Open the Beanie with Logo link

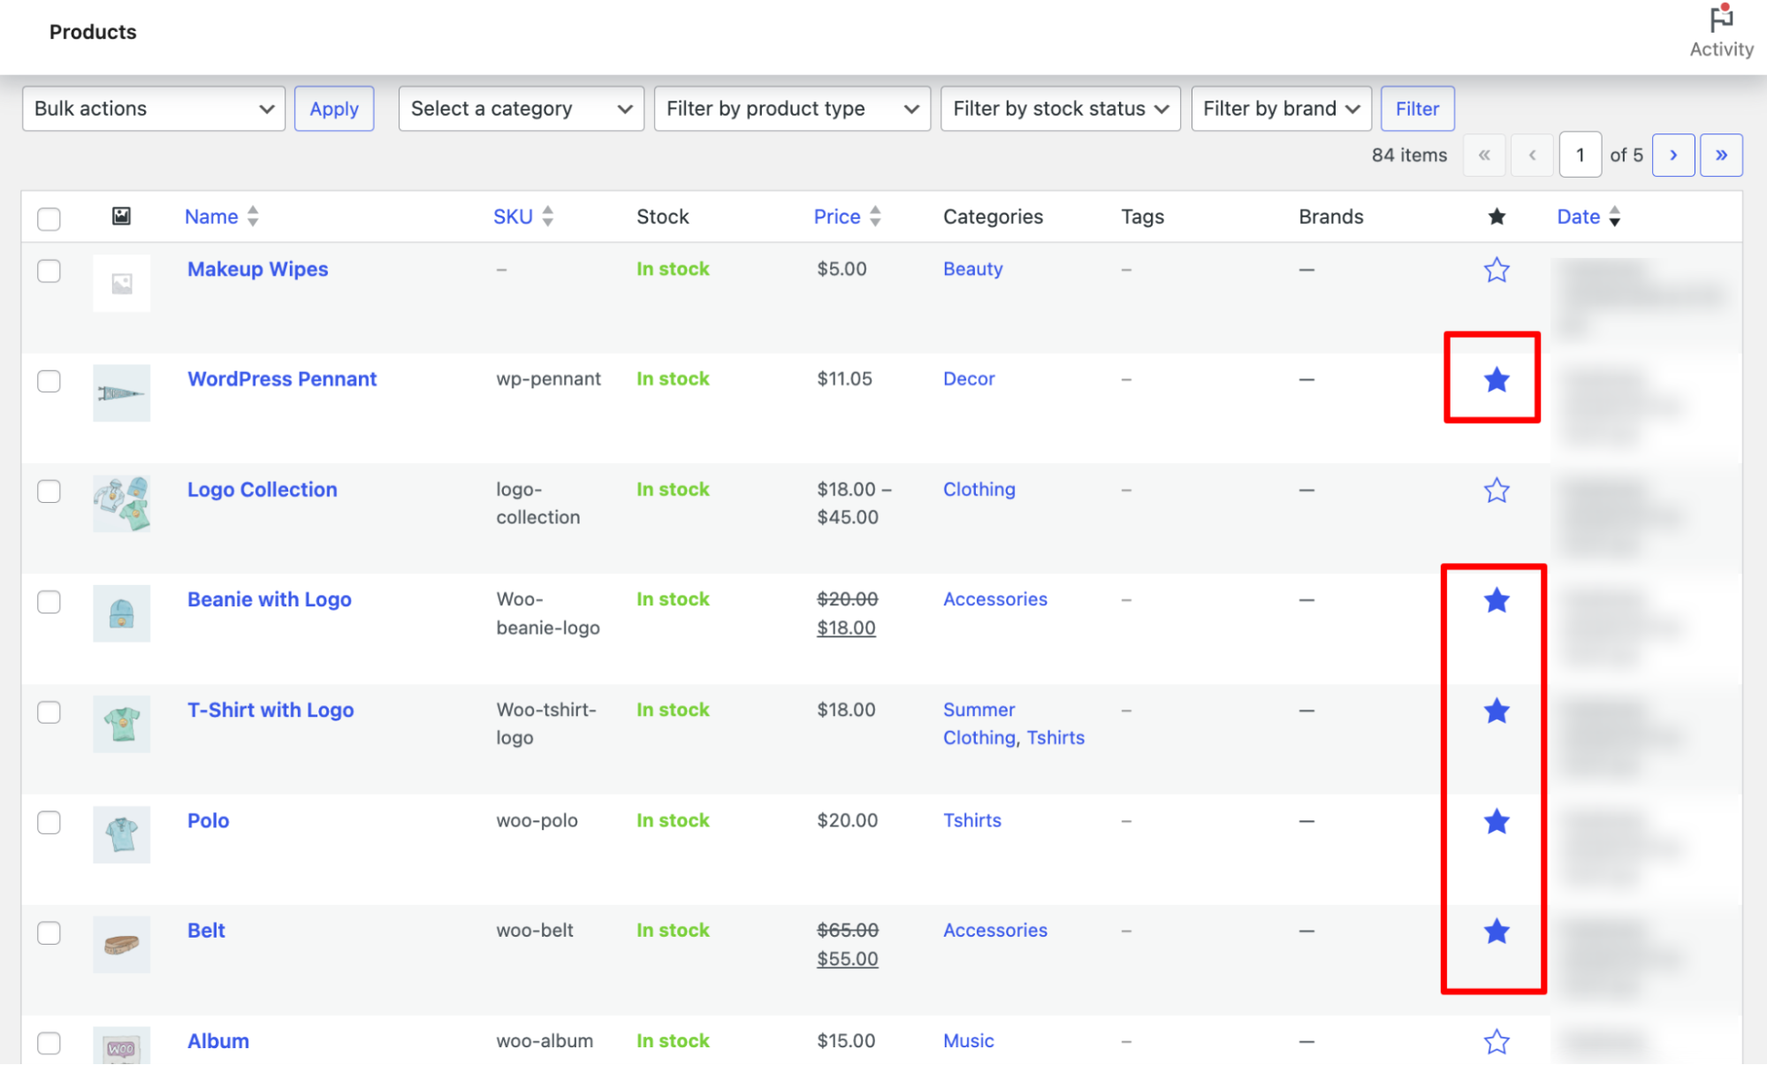[x=269, y=600]
